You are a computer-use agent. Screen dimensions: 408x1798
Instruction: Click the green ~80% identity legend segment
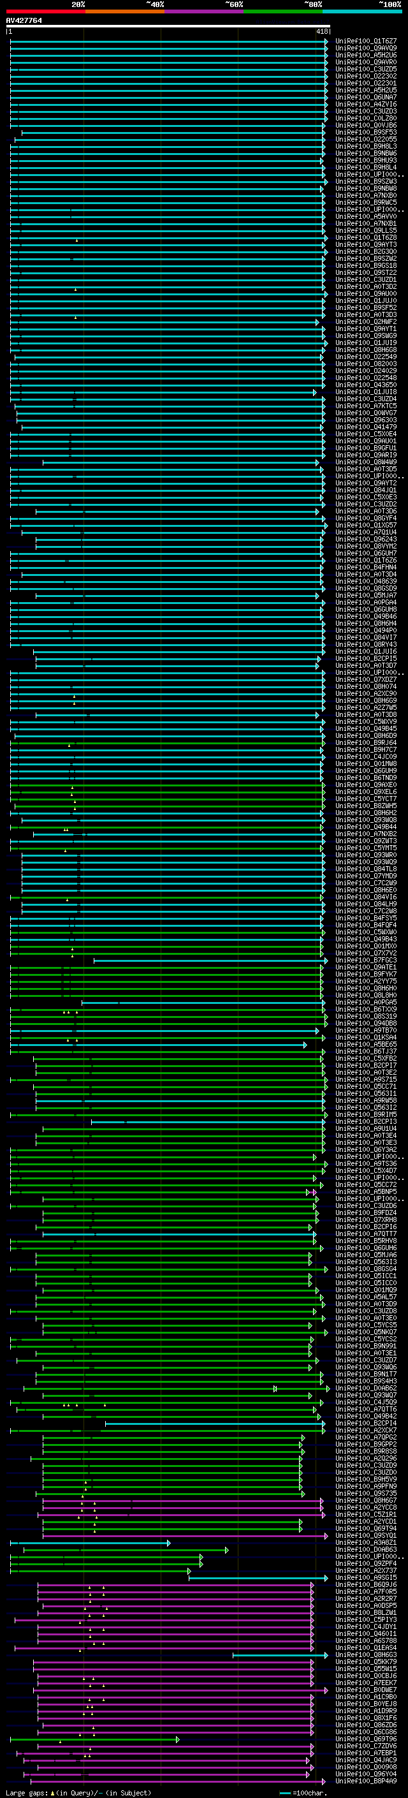282,12
